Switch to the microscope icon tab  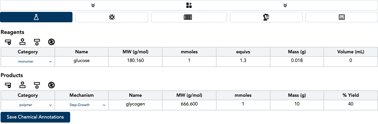266,17
